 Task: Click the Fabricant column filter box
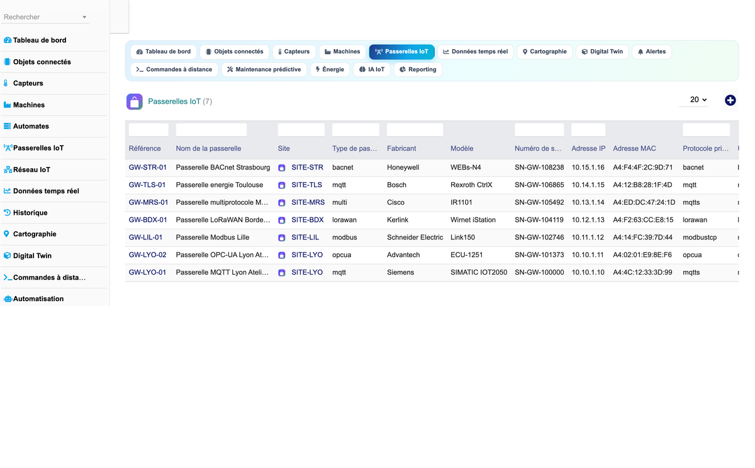pos(415,130)
